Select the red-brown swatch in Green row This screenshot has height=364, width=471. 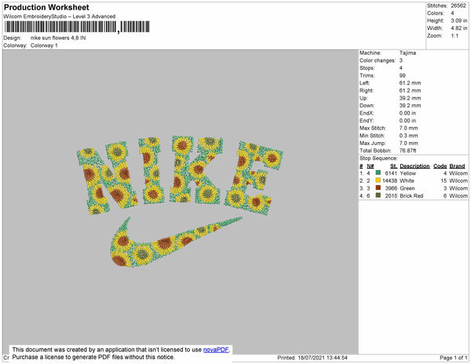click(378, 187)
